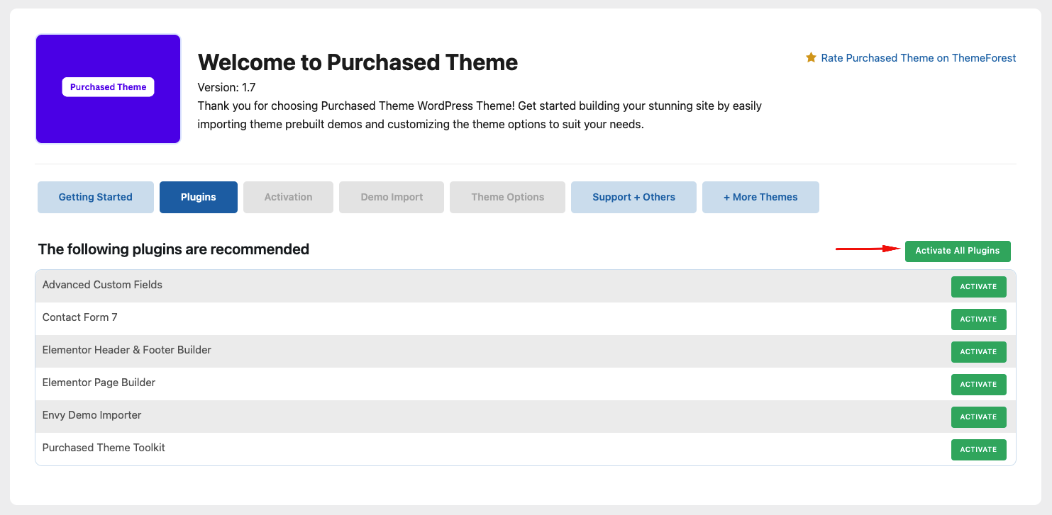Switch to the Getting Started tab
The image size is (1052, 515).
coord(95,197)
